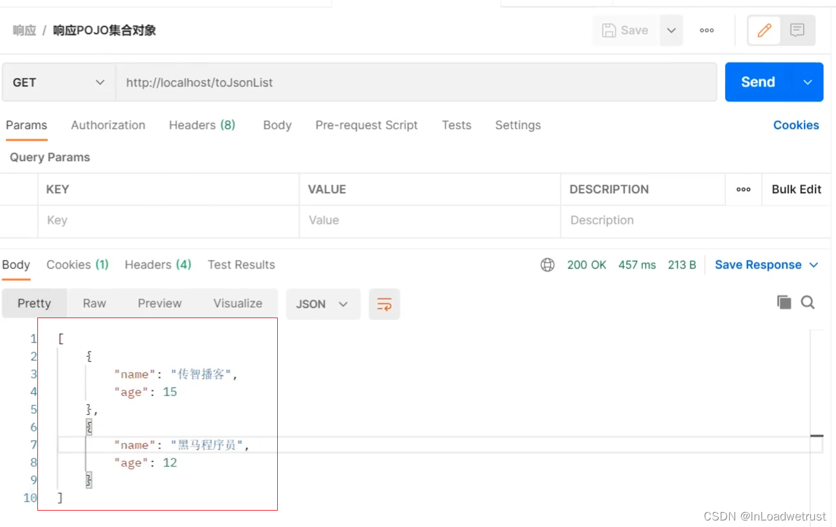
Task: Click the "传智播客" name value
Action: [x=201, y=374]
